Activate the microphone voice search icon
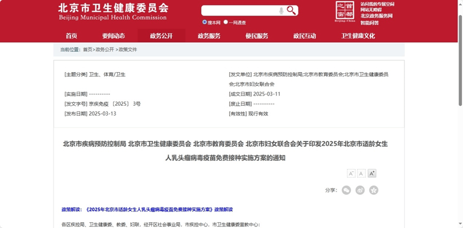This screenshot has width=463, height=228. point(281,11)
